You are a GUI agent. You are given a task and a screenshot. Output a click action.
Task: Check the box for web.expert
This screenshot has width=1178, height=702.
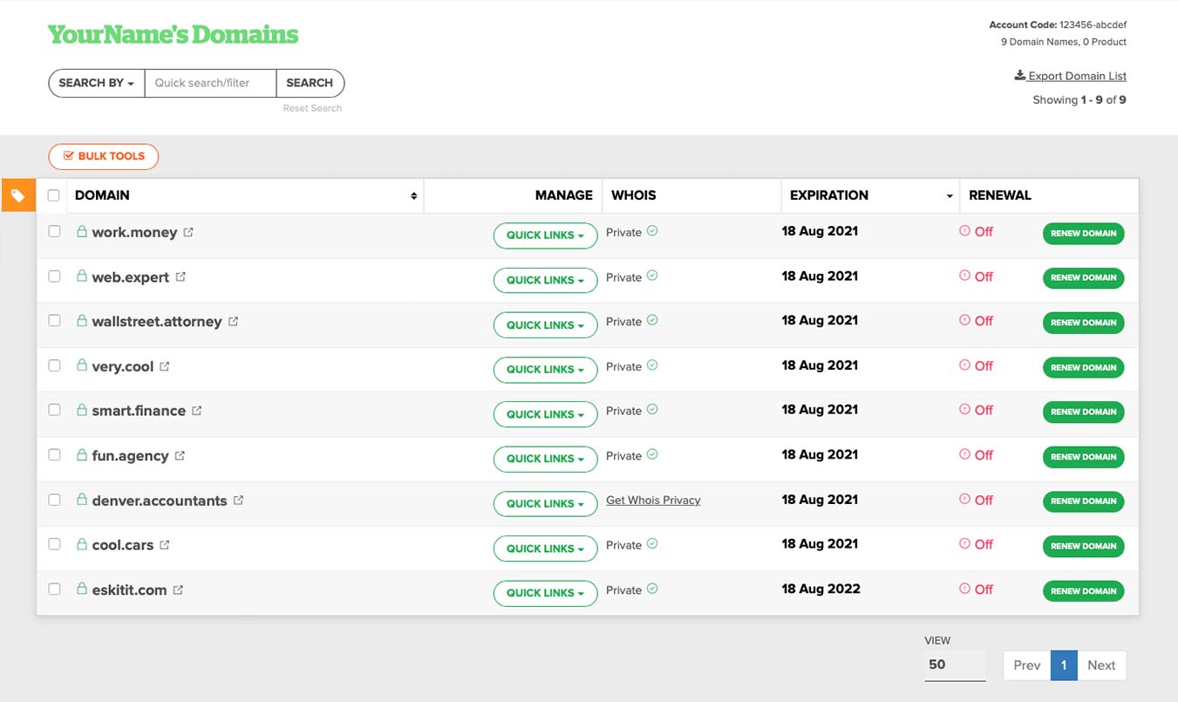click(54, 276)
